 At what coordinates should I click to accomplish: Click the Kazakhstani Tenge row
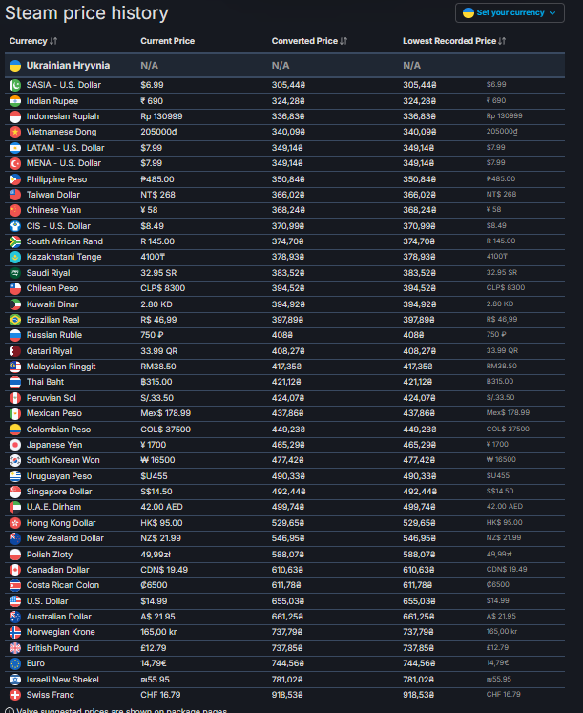[285, 257]
